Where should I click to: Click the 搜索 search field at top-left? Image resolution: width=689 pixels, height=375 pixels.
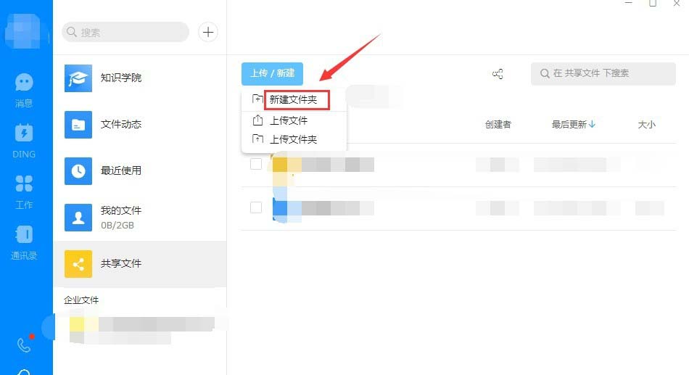[x=127, y=32]
